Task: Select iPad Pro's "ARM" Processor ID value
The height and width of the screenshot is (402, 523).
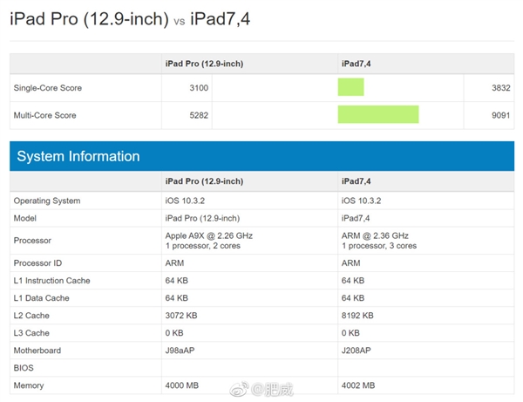Action: [174, 263]
